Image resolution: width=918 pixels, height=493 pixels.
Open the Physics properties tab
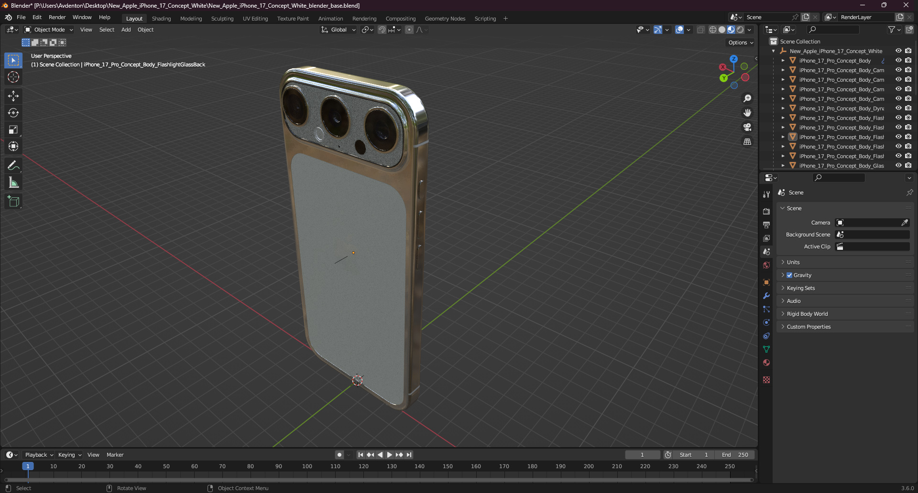[x=766, y=322]
